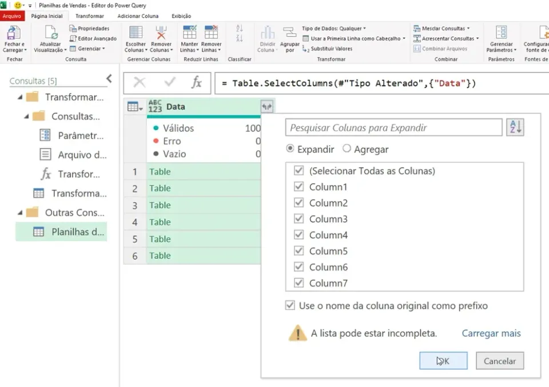Select the Parâmetr... query item
This screenshot has height=387, width=549.
(72, 135)
